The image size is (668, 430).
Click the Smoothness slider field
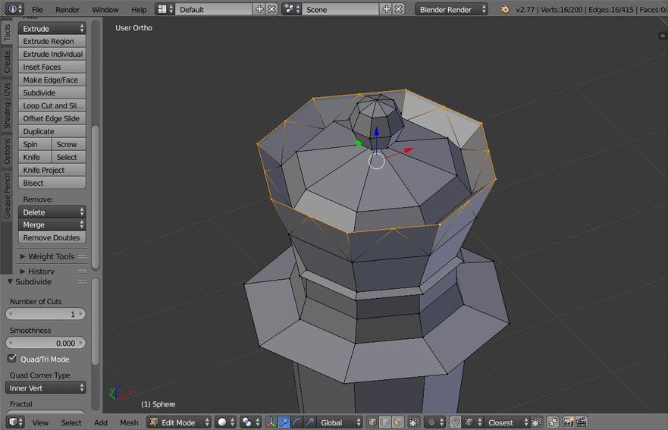pyautogui.click(x=45, y=343)
